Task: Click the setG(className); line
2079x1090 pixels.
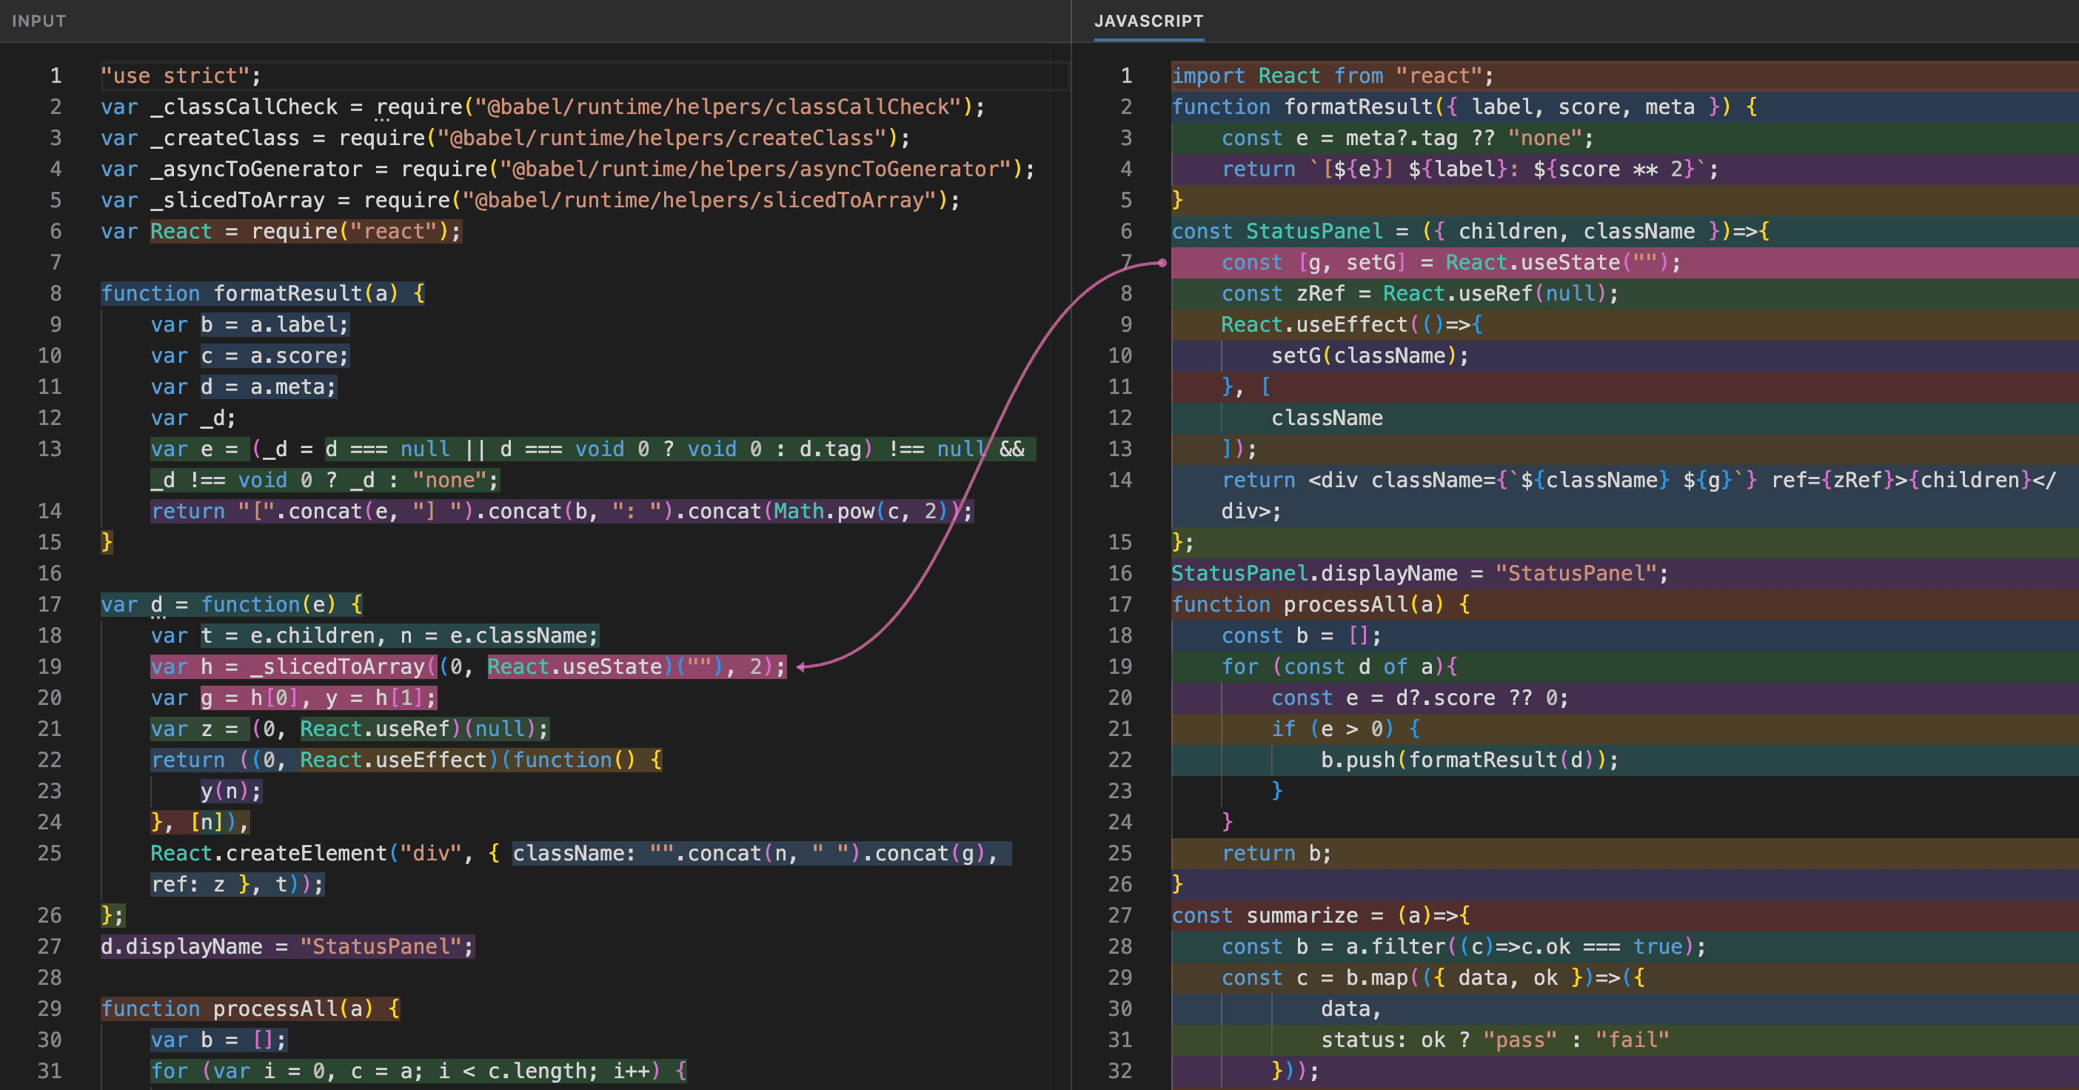Action: (x=1370, y=356)
